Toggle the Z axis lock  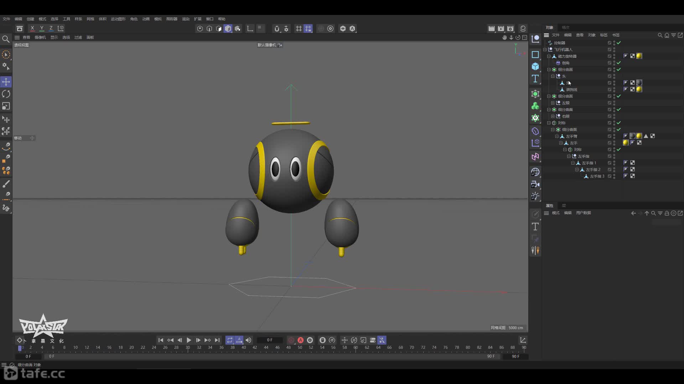[51, 28]
